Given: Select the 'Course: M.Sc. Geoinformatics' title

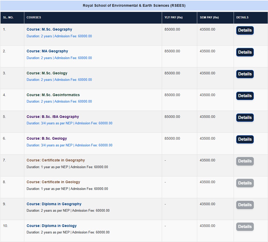Looking at the screenshot, I should coord(53,95).
